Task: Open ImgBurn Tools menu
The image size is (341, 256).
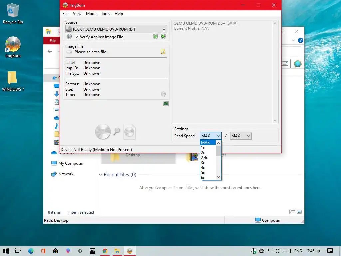Action: [x=105, y=13]
